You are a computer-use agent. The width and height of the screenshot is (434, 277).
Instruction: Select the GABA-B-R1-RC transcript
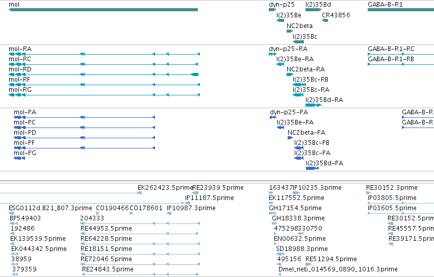401,54
